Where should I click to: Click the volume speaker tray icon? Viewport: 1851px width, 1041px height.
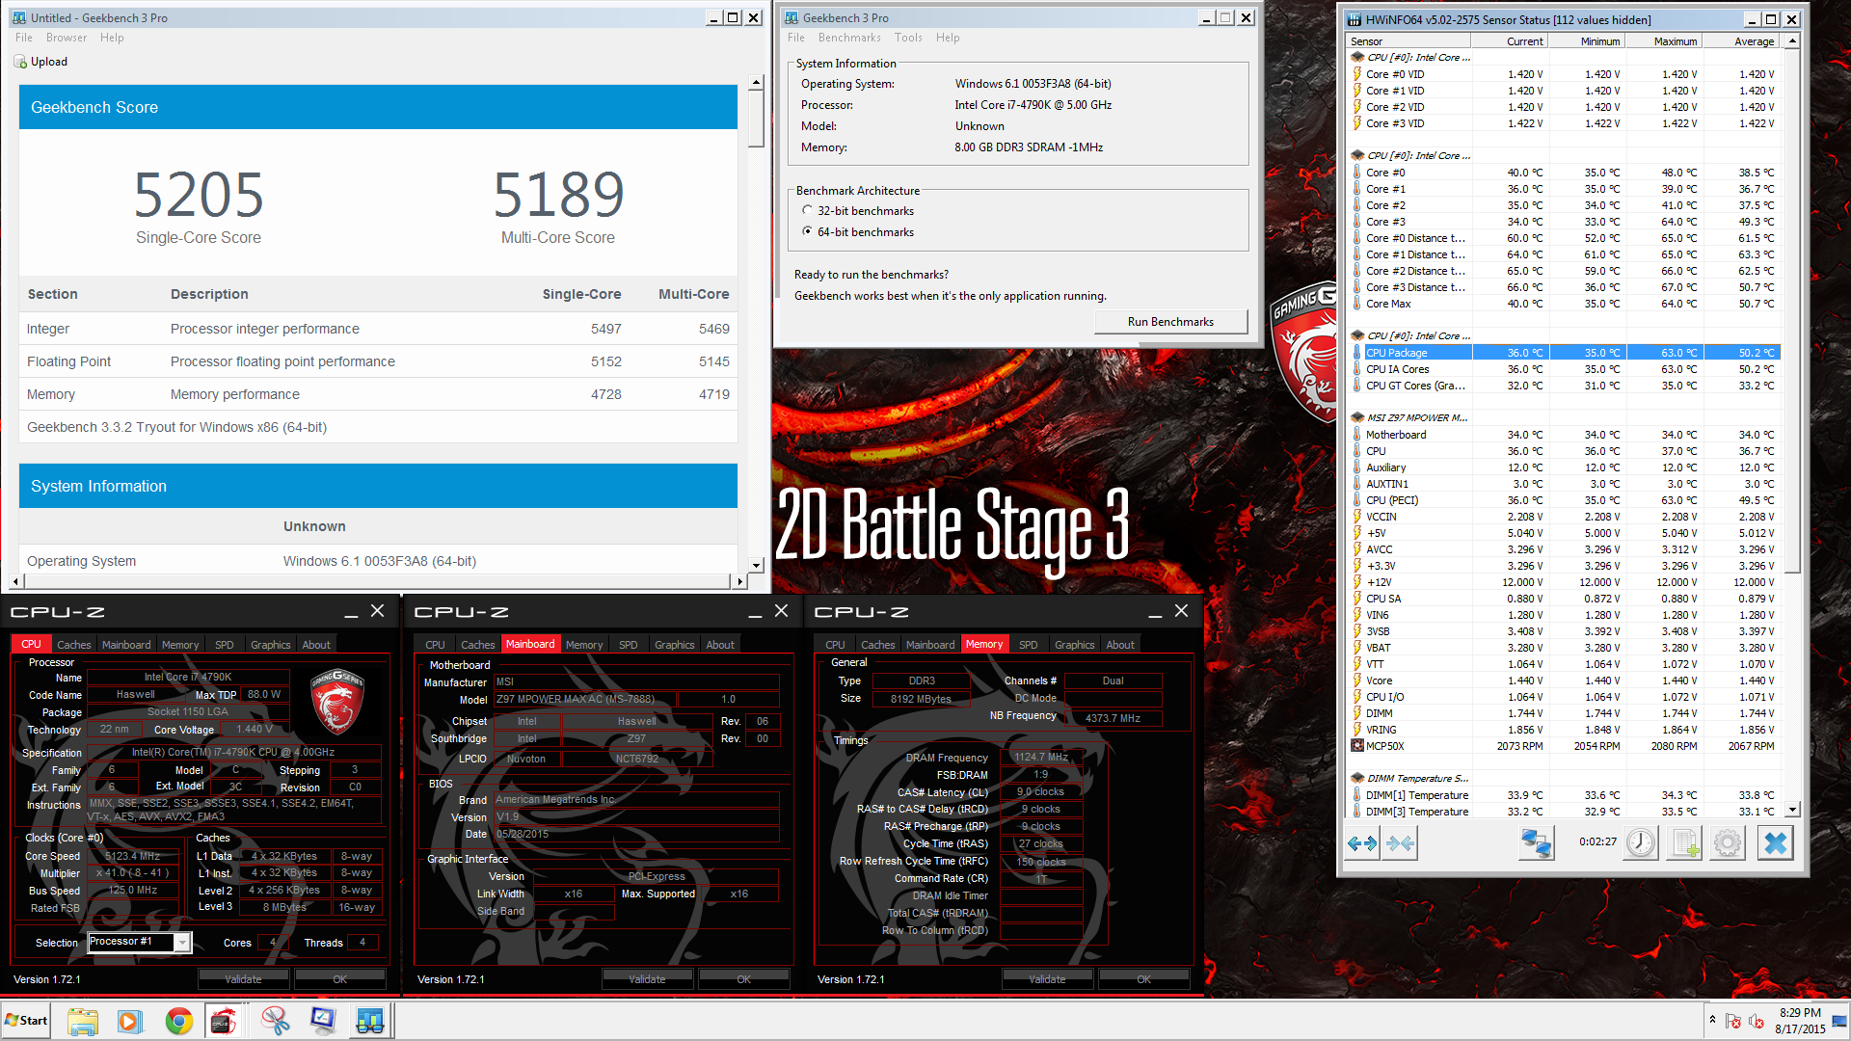[1757, 1021]
